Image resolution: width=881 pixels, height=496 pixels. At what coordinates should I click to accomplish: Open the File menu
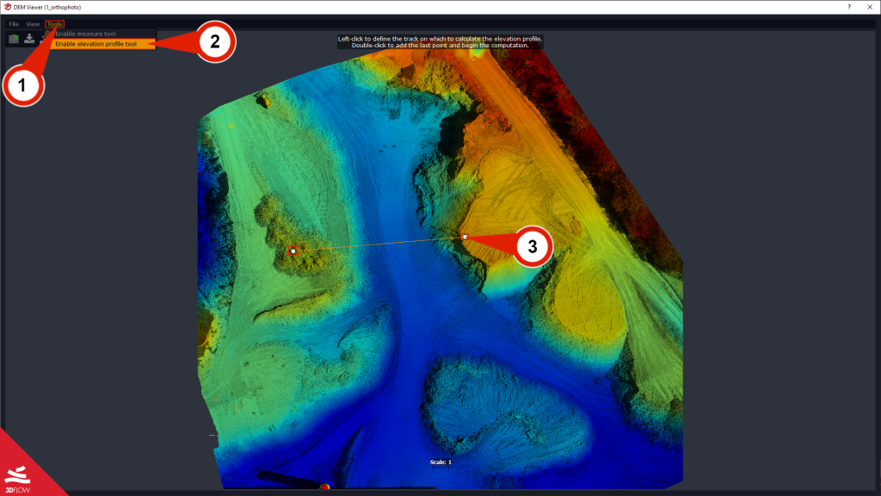click(x=12, y=23)
